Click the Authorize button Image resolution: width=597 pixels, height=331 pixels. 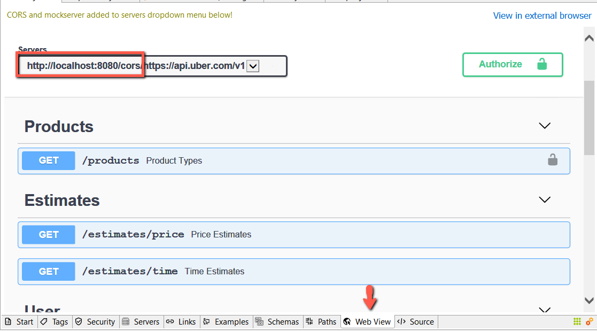[x=512, y=64]
